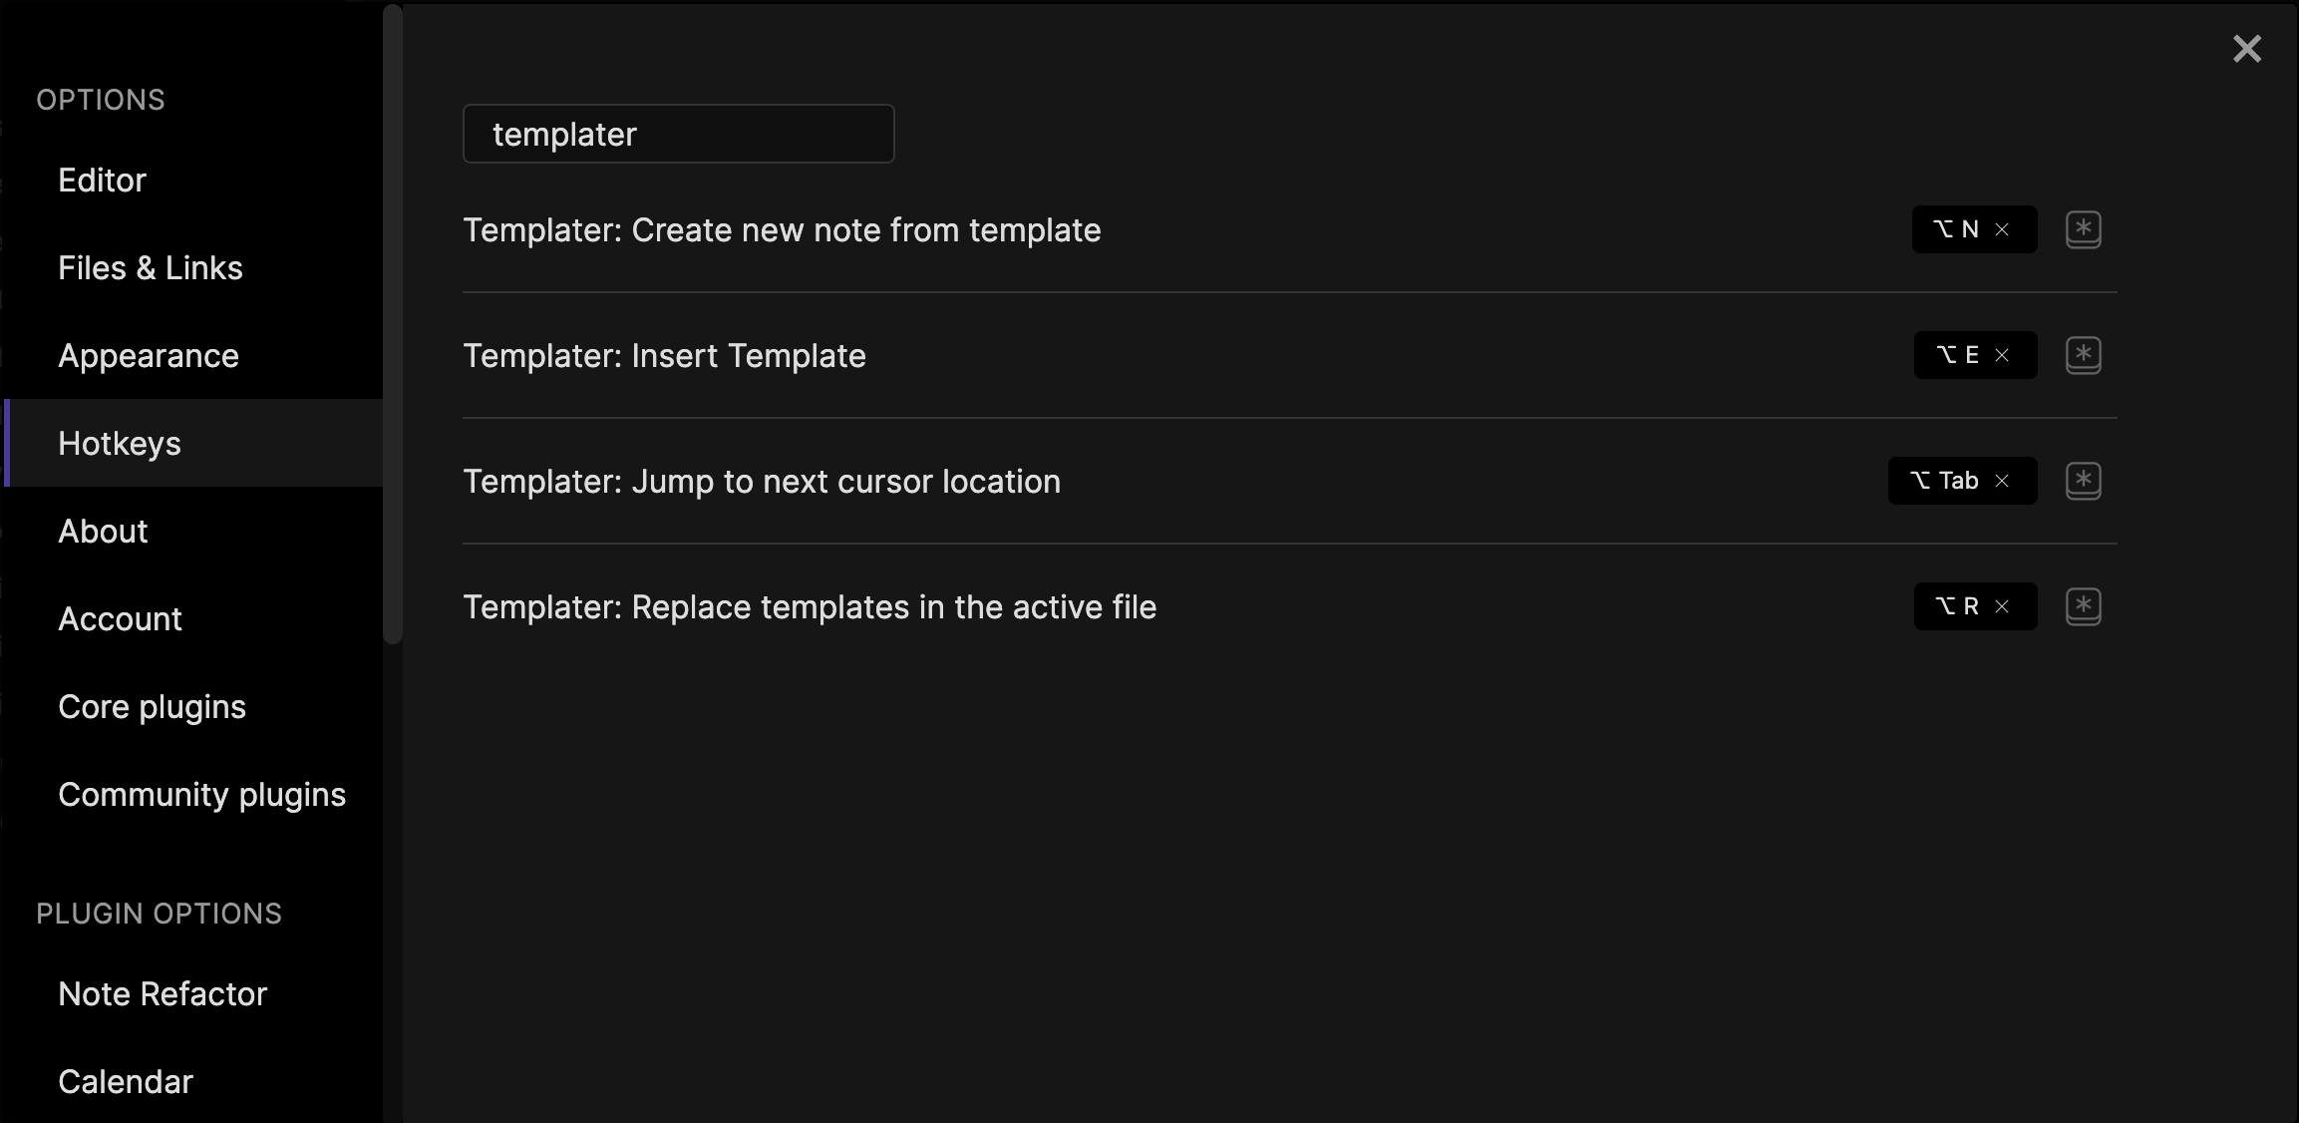Open the Community plugins section
The width and height of the screenshot is (2299, 1123).
click(x=202, y=794)
